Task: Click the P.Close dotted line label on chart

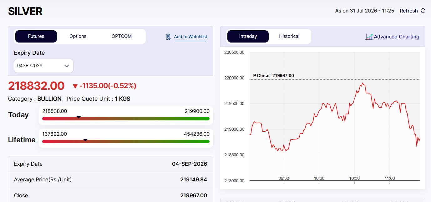Action: click(273, 76)
